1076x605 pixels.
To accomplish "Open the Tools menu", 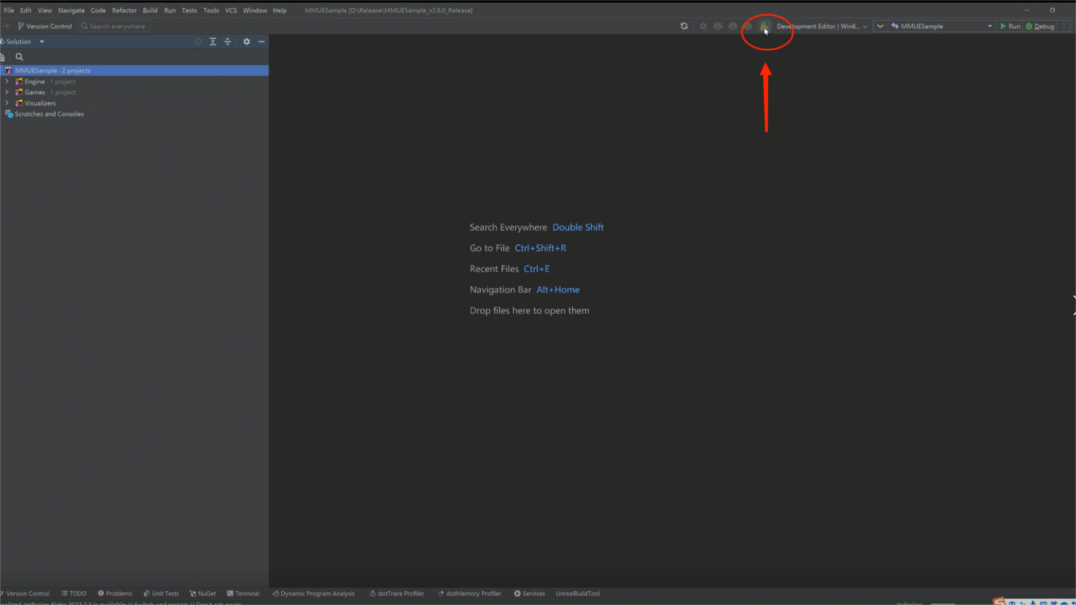I will coord(211,10).
